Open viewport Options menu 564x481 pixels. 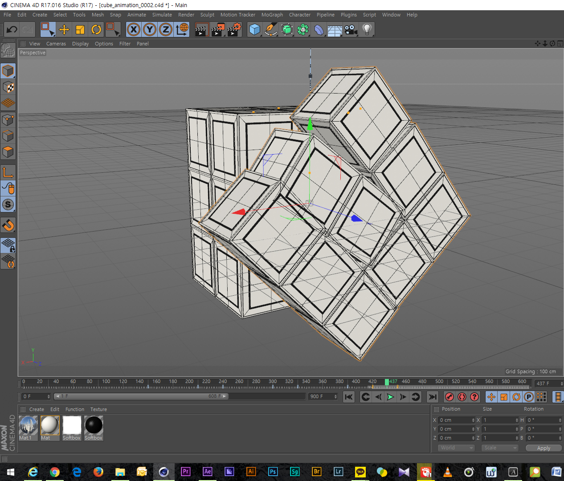pos(104,44)
